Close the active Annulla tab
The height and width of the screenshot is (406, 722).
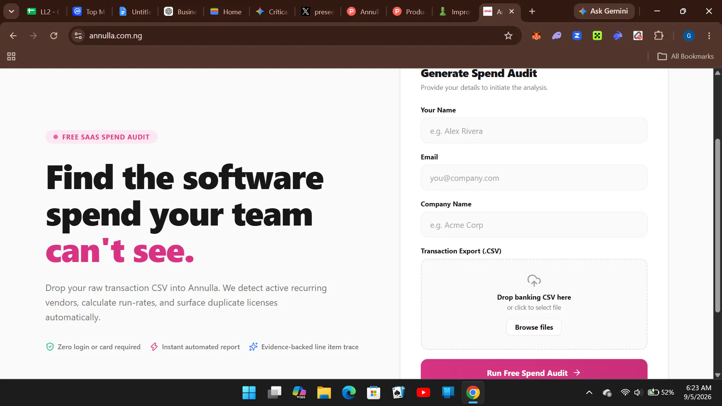(x=511, y=12)
